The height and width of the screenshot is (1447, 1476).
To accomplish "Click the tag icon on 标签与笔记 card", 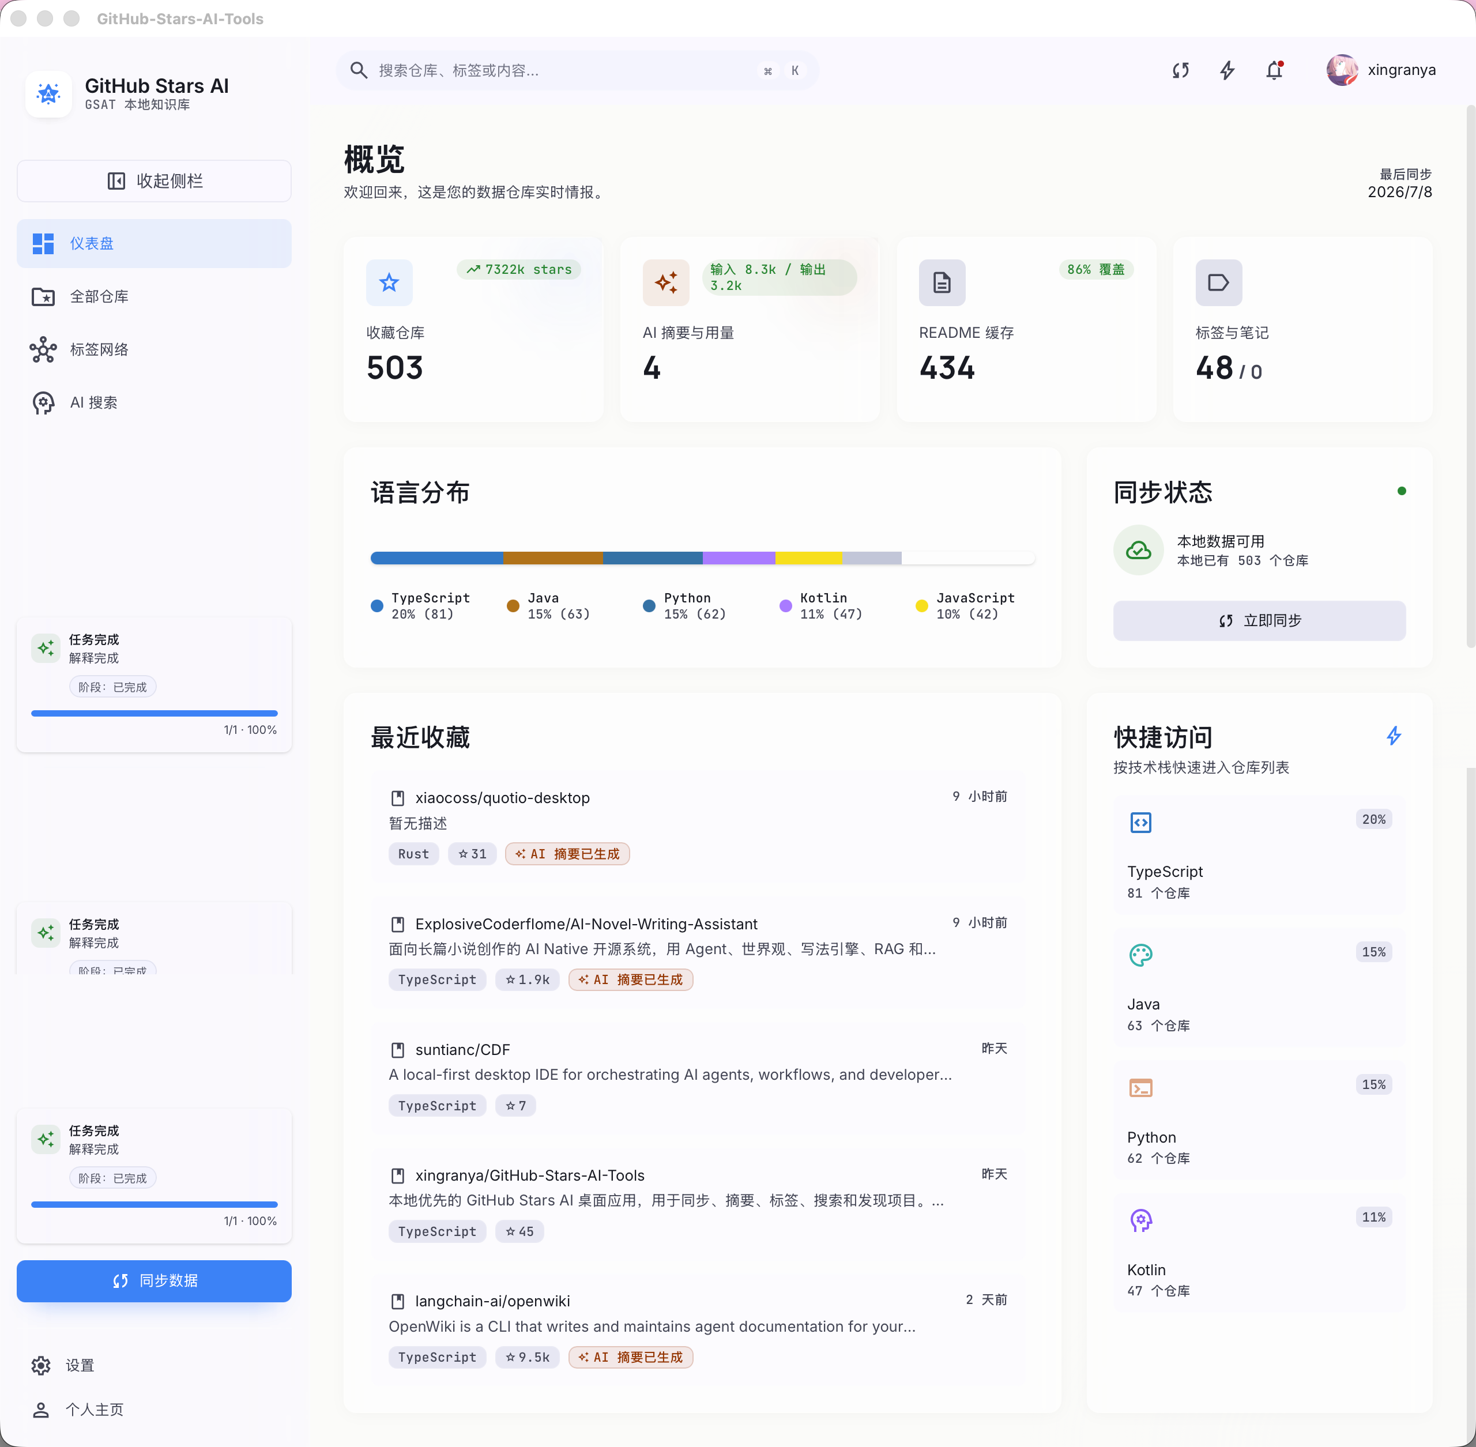I will point(1218,282).
